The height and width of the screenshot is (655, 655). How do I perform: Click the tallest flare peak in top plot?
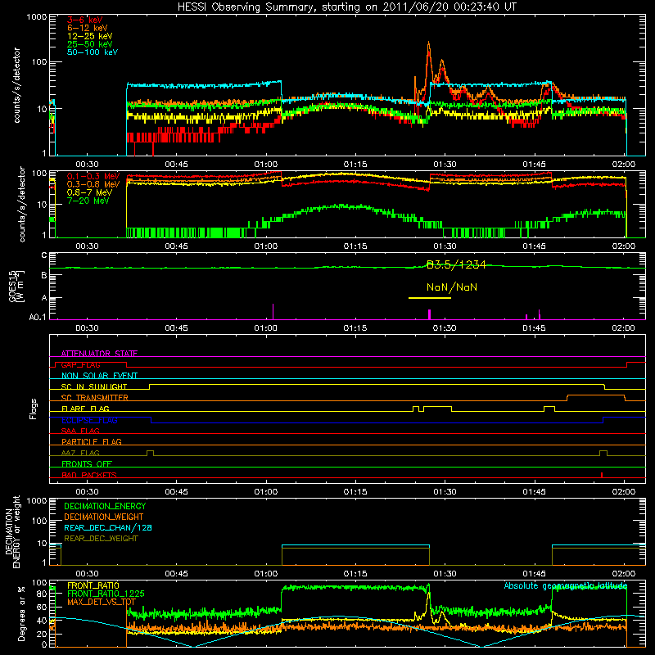pos(428,44)
